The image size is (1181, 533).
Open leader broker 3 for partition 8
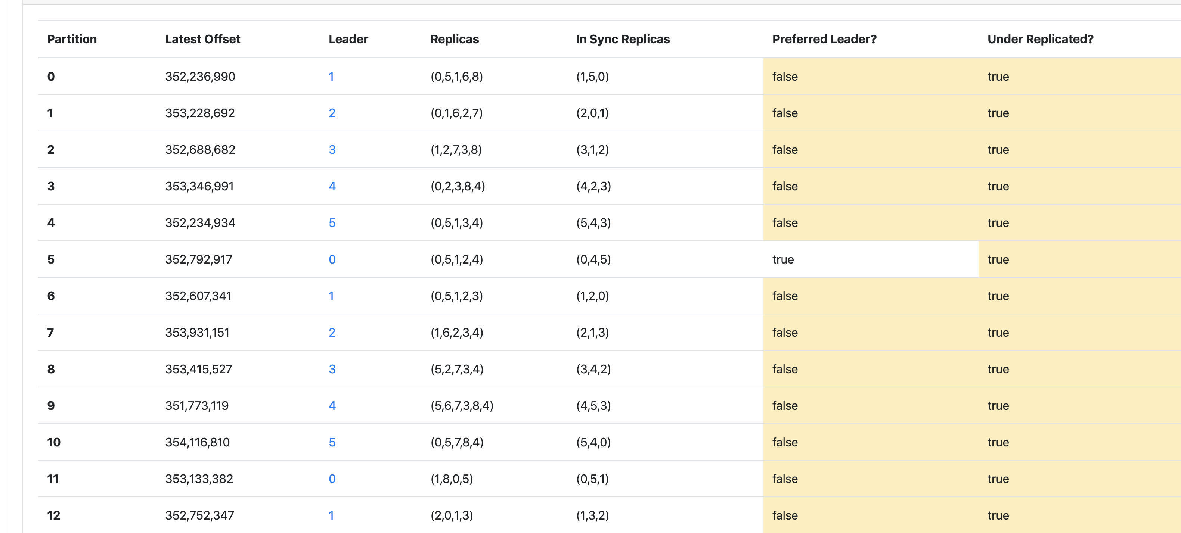click(332, 370)
